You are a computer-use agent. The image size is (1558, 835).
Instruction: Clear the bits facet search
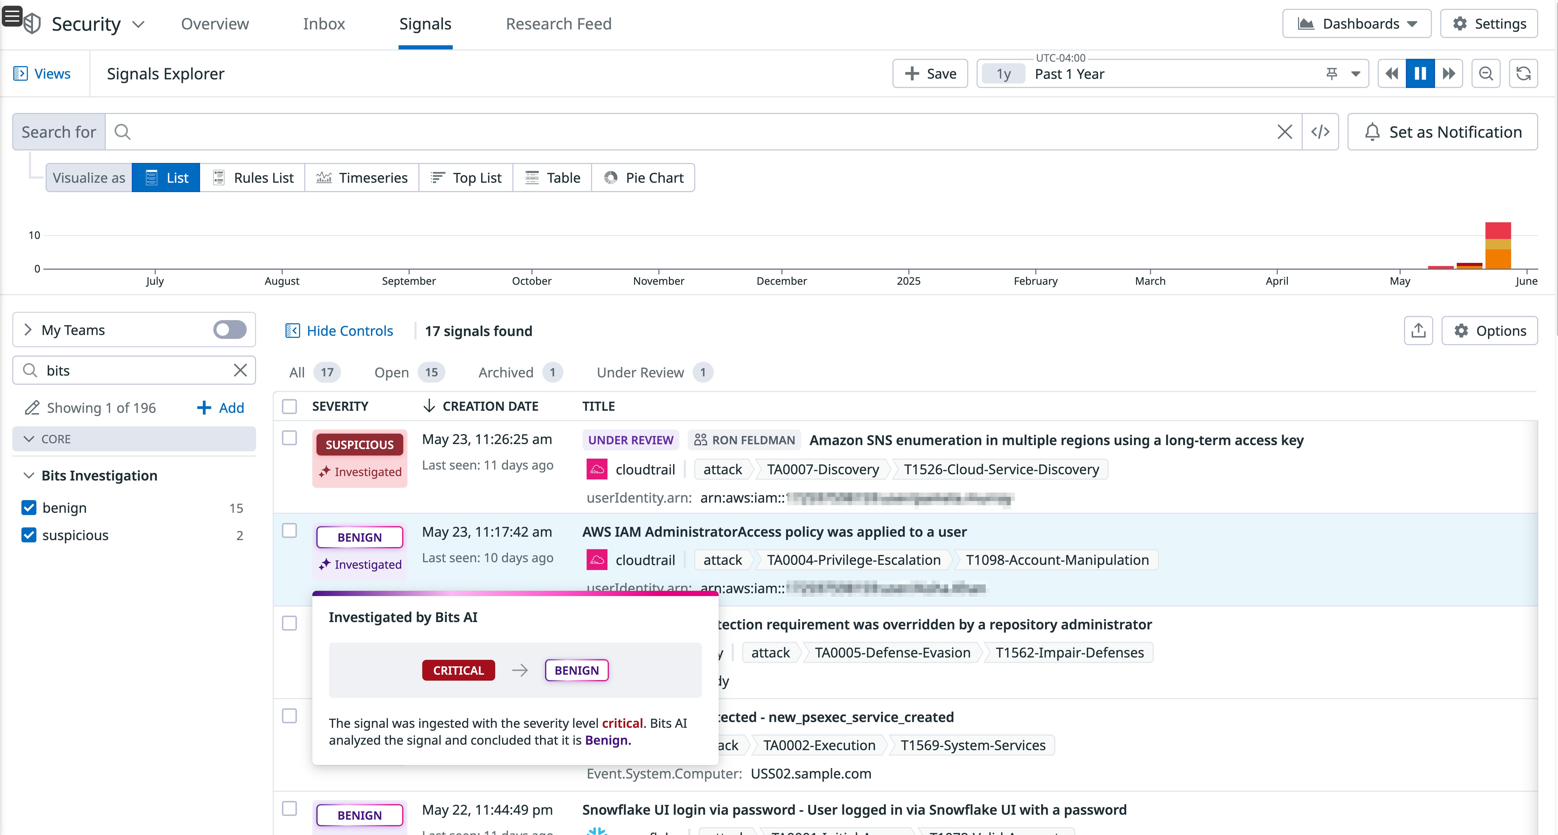coord(240,370)
